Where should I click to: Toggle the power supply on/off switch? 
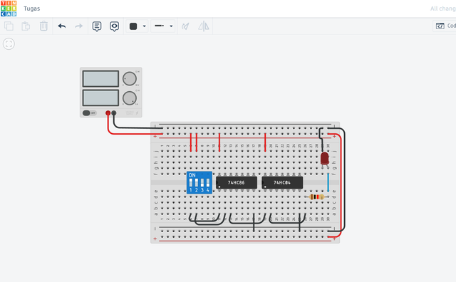89,113
